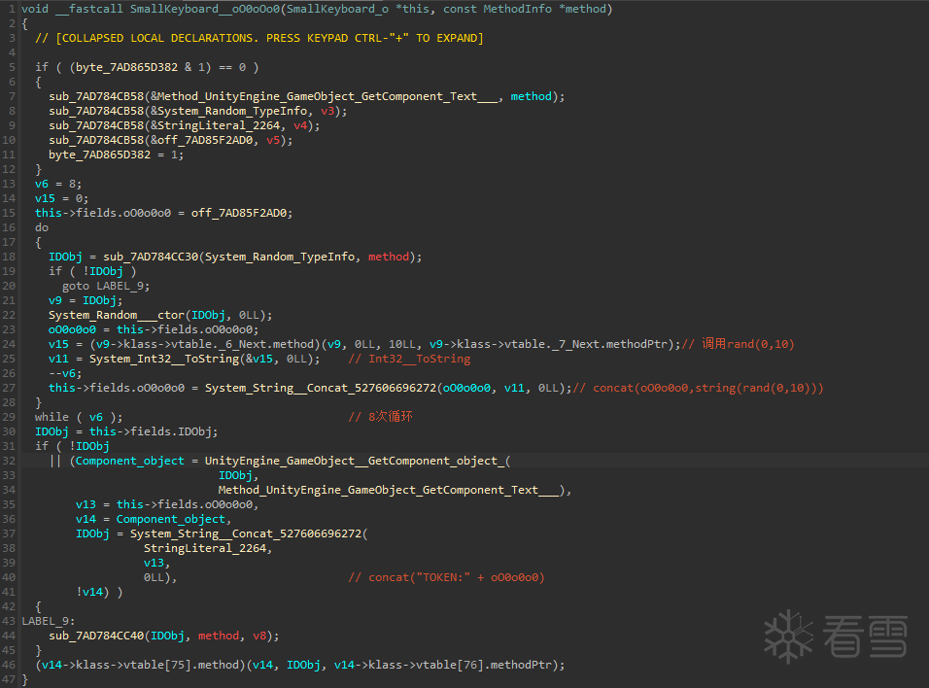Click StringLiteral_2264 on line 9
This screenshot has height=688, width=929.
[219, 125]
